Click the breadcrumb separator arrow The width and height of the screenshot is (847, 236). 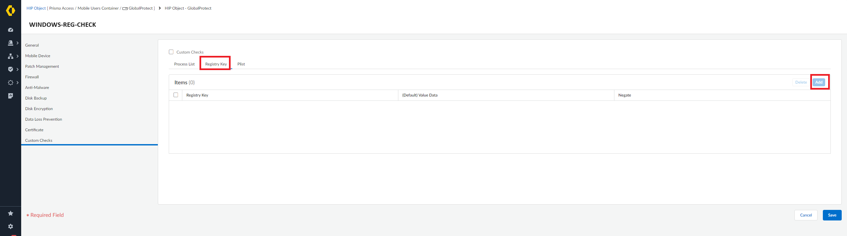click(x=160, y=8)
